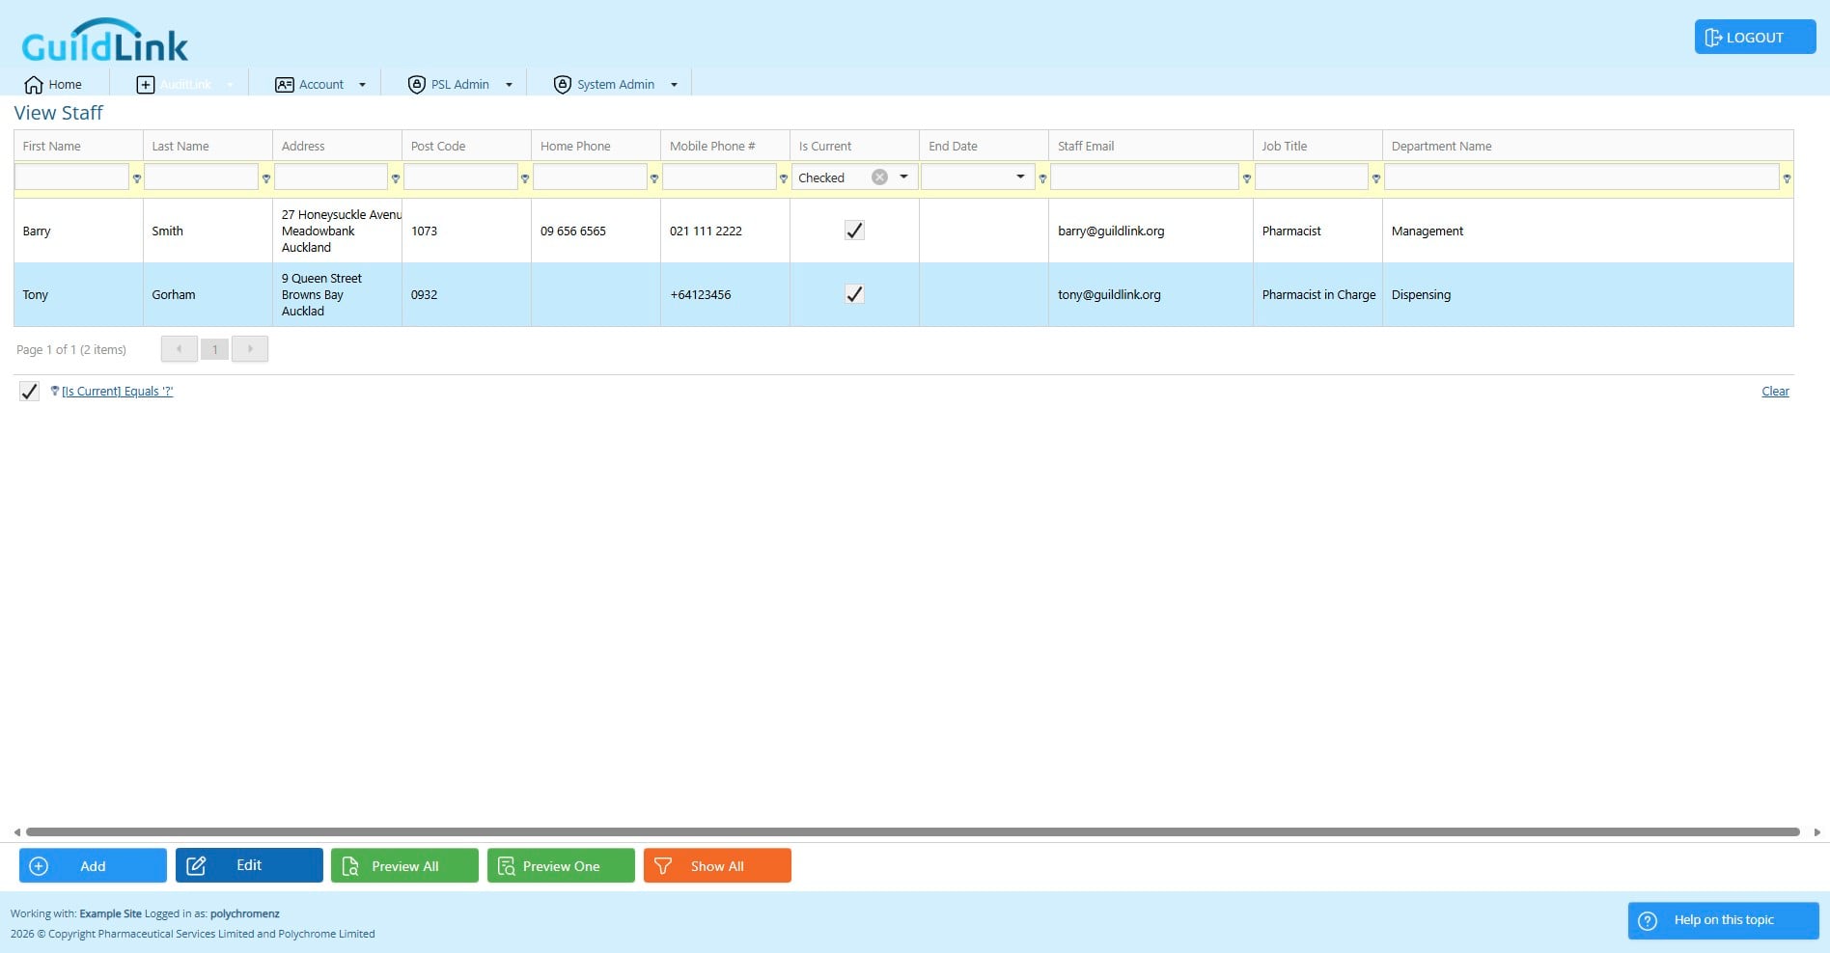Open the Is Current filter dropdown
Screen dimensions: 1830x953
coord(903,177)
